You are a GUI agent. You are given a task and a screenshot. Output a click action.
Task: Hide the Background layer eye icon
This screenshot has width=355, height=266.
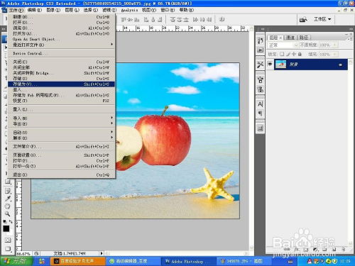270,65
